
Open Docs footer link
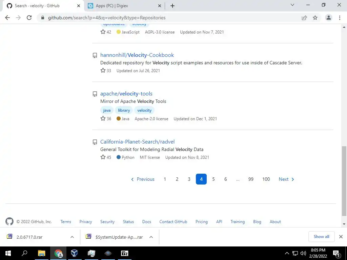click(x=146, y=221)
